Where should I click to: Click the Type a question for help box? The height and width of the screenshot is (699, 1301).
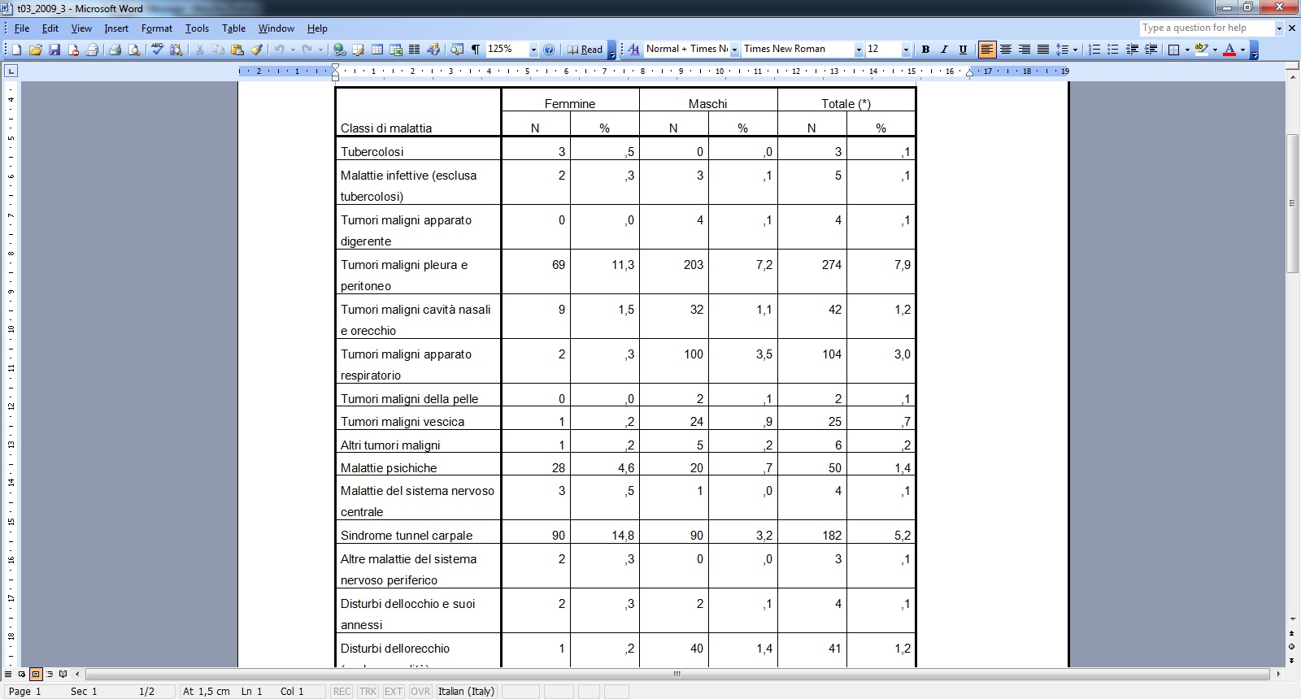coord(1205,28)
